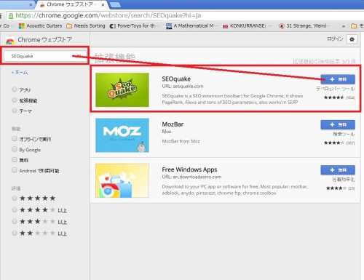364x280 pixels.
Task: Click the URL address bar
Action: [x=184, y=16]
